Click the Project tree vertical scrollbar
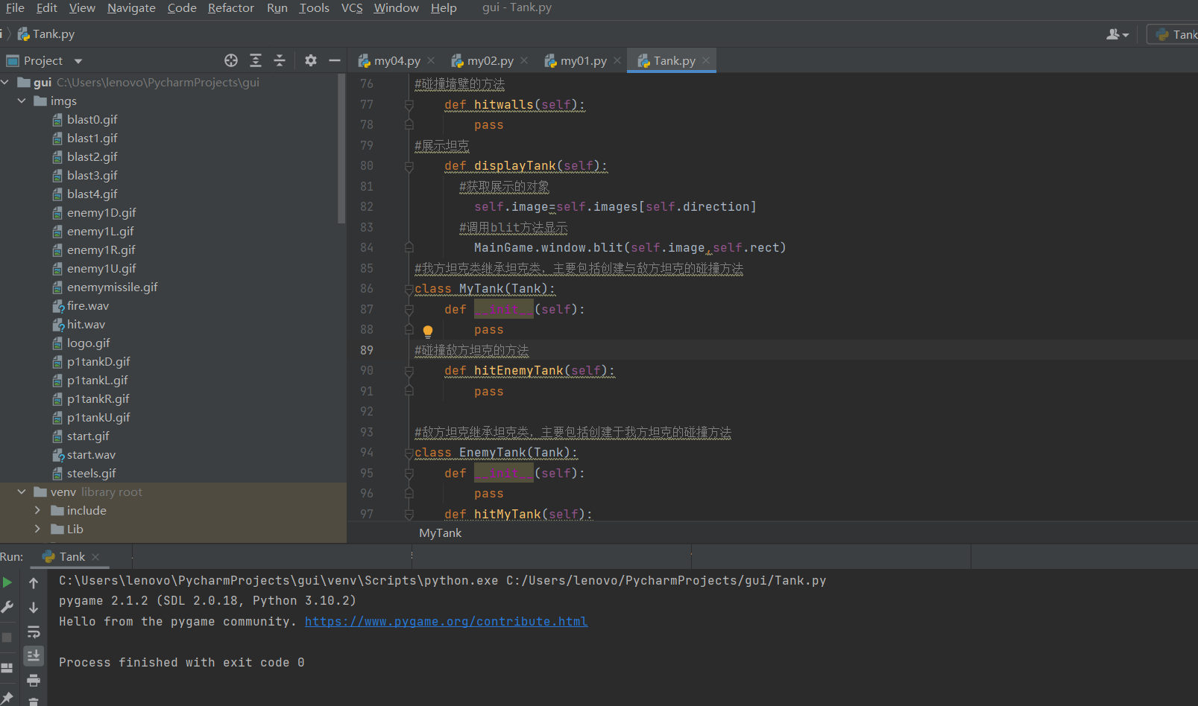This screenshot has width=1198, height=706. 341,149
